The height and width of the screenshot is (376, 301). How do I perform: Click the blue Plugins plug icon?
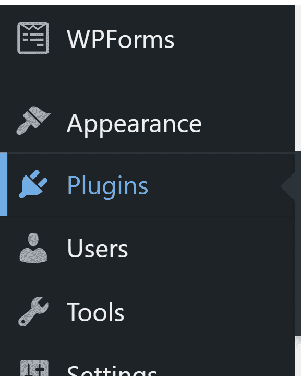click(33, 184)
